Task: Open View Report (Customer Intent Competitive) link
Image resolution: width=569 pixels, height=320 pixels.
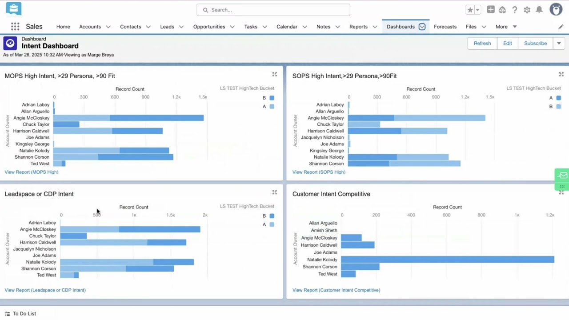Action: pos(336,290)
